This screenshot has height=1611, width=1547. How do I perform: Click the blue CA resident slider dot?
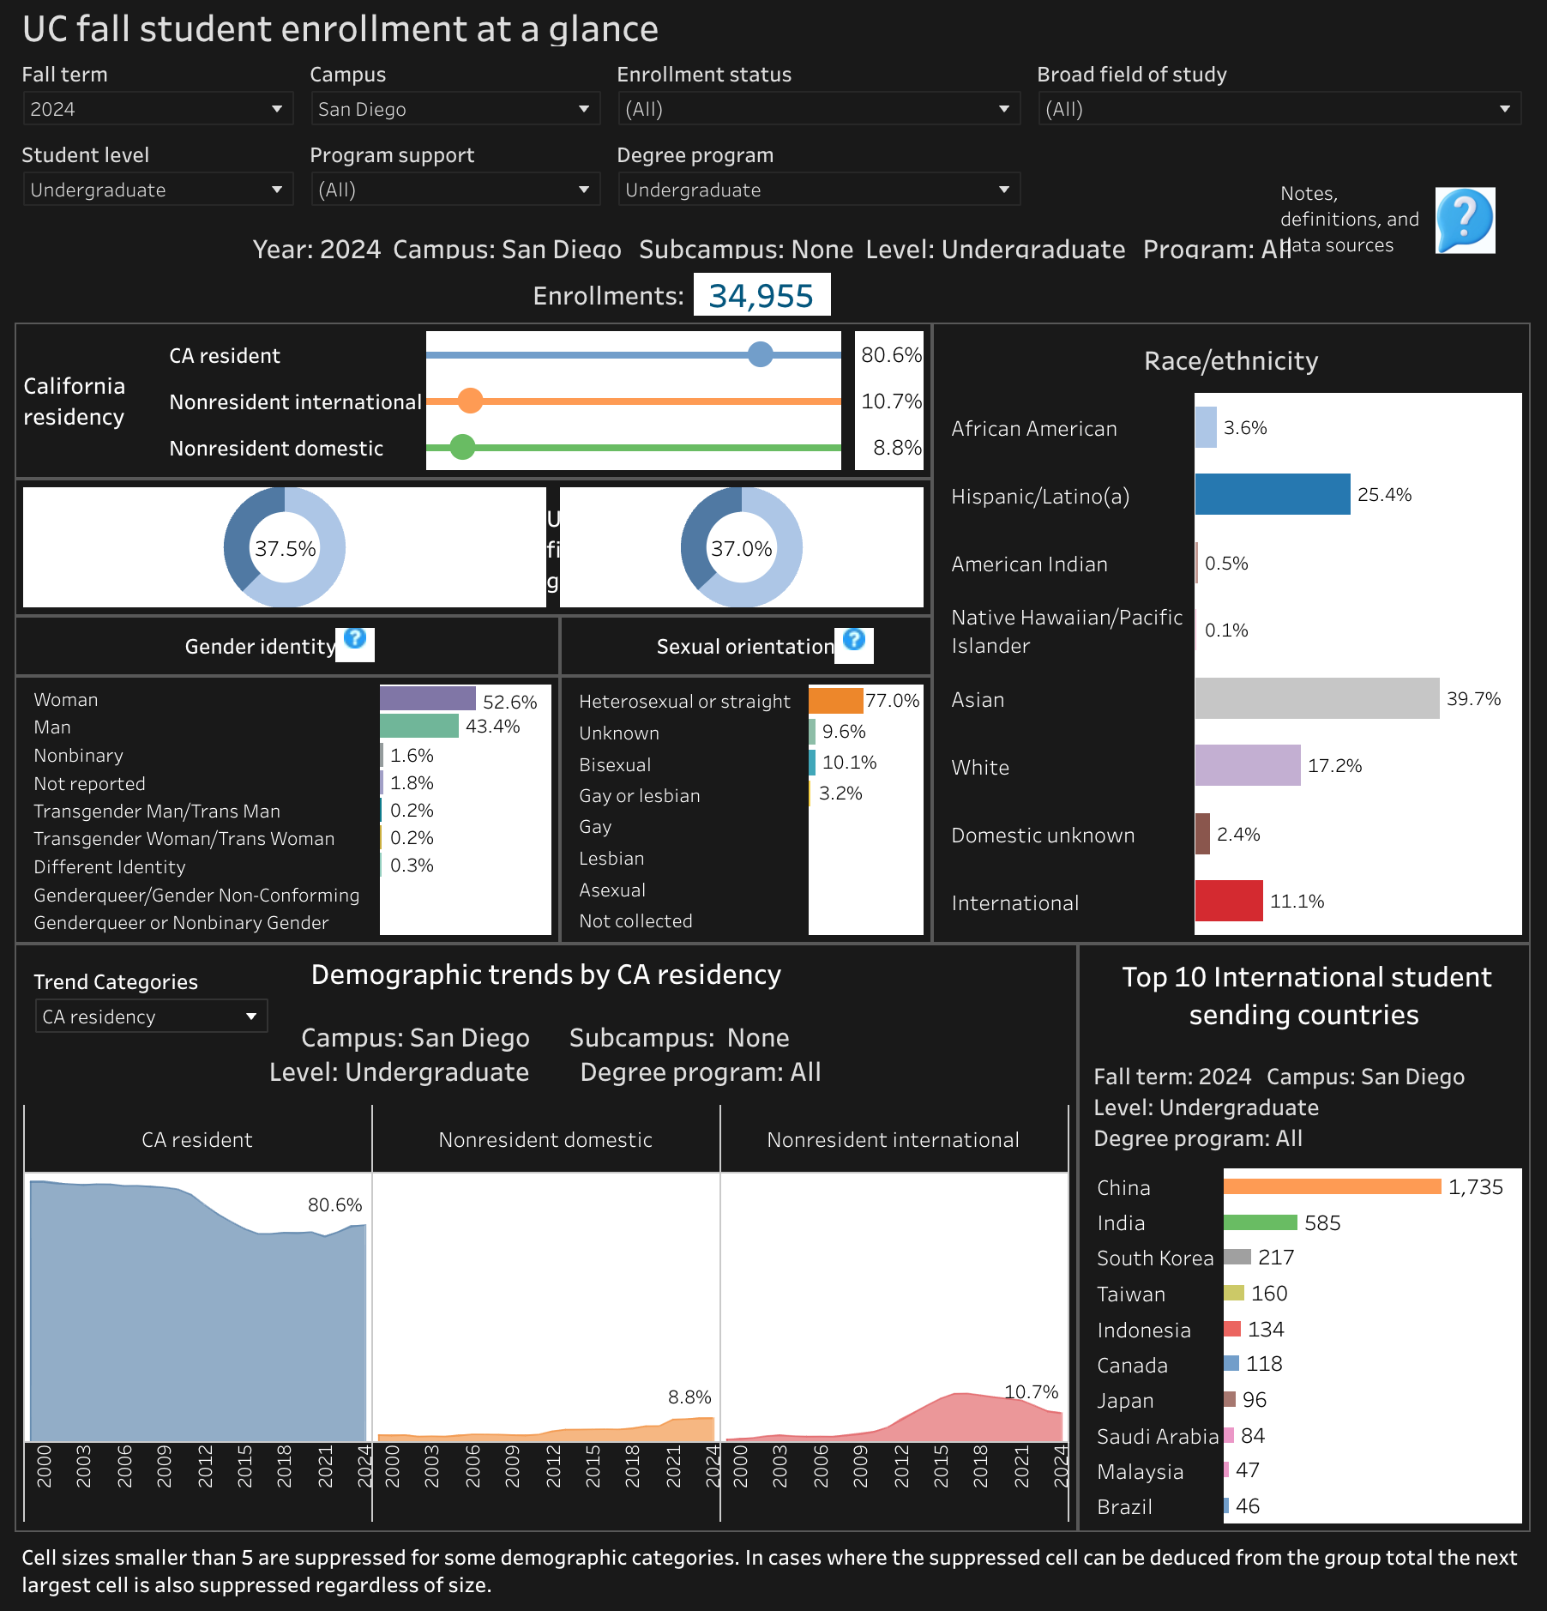(x=760, y=354)
